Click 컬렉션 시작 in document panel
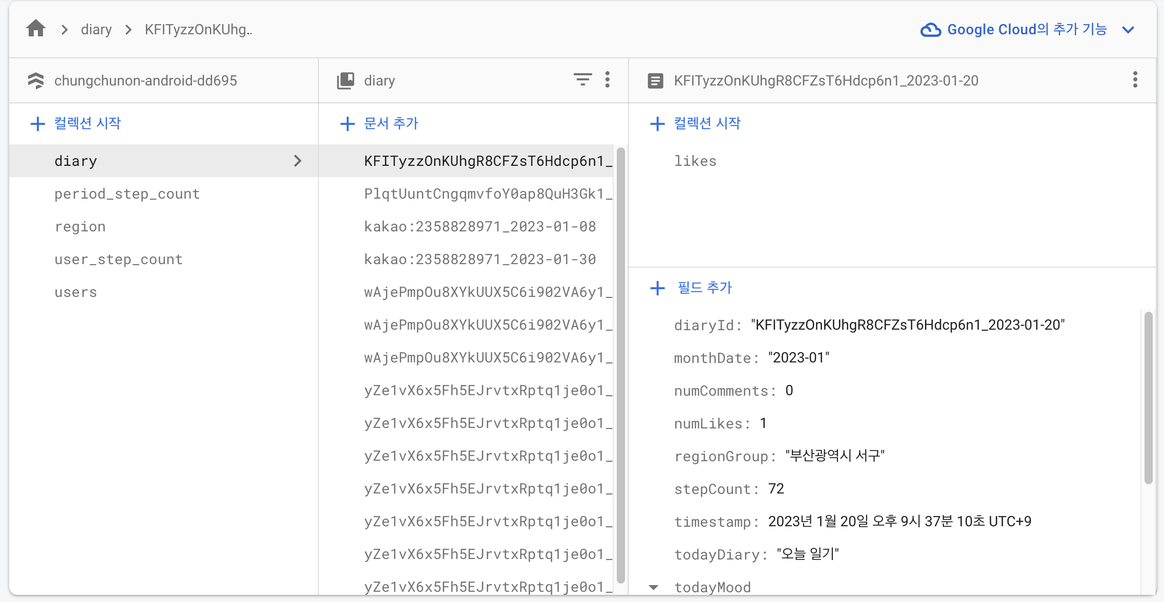1164x602 pixels. tap(699, 123)
